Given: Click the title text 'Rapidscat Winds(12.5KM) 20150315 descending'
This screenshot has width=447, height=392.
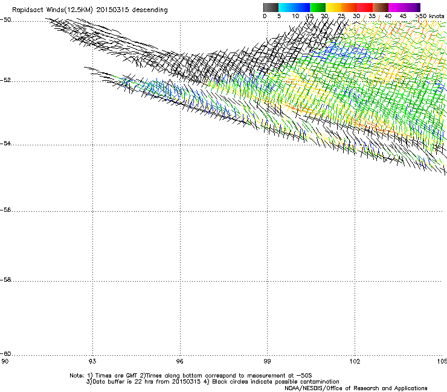Looking at the screenshot, I should (90, 10).
